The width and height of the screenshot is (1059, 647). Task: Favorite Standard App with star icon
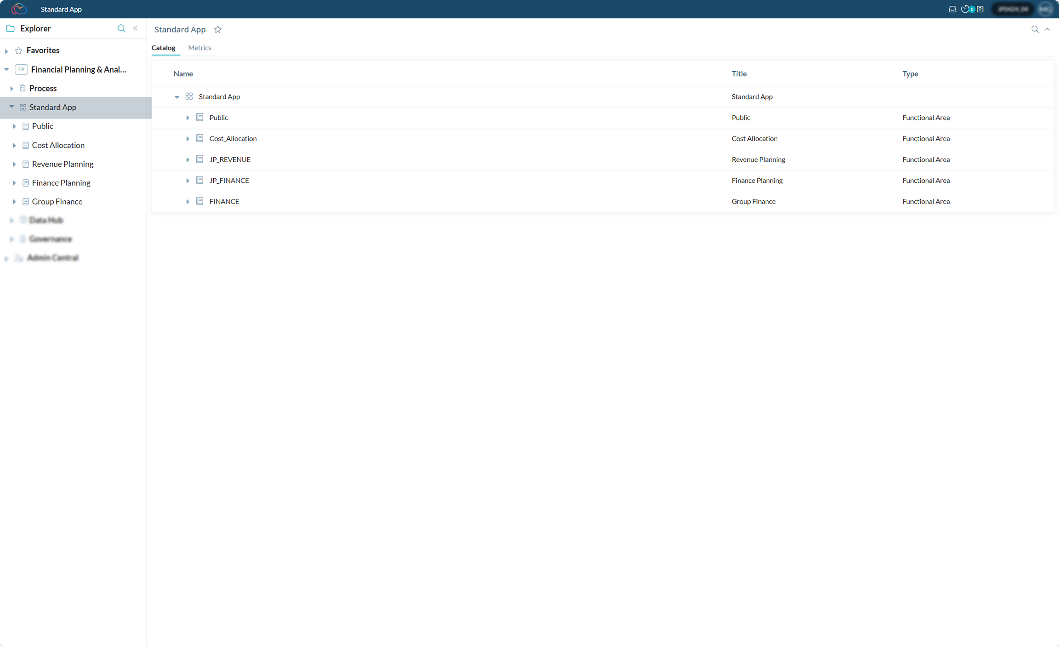coord(218,29)
